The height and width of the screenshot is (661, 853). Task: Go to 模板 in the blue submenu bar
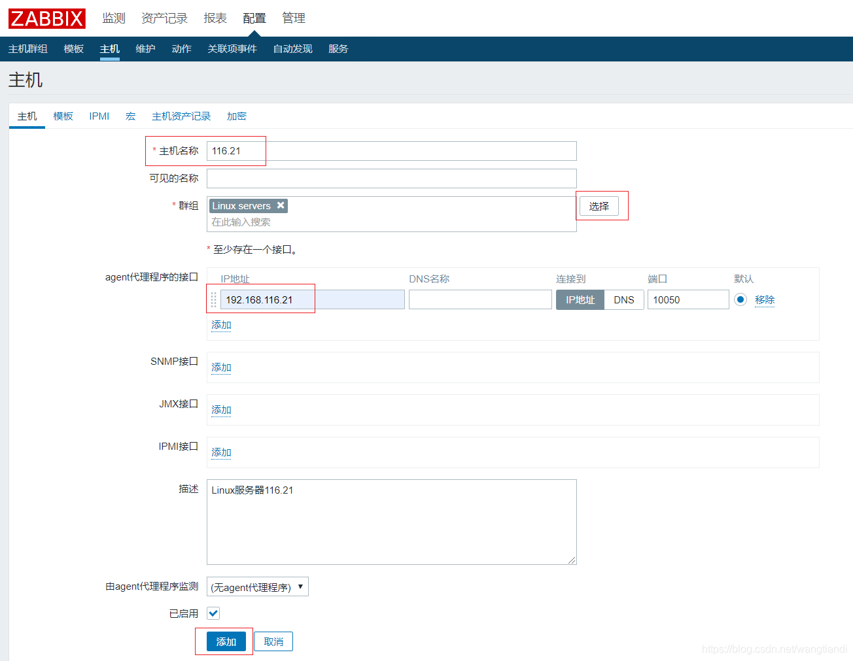click(x=74, y=49)
